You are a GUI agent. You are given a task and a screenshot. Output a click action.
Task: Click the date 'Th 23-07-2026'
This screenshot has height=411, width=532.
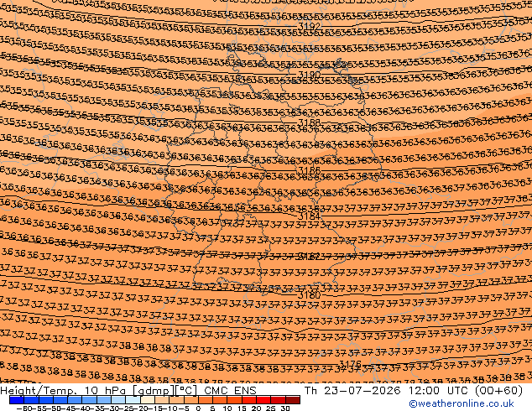tap(352, 391)
